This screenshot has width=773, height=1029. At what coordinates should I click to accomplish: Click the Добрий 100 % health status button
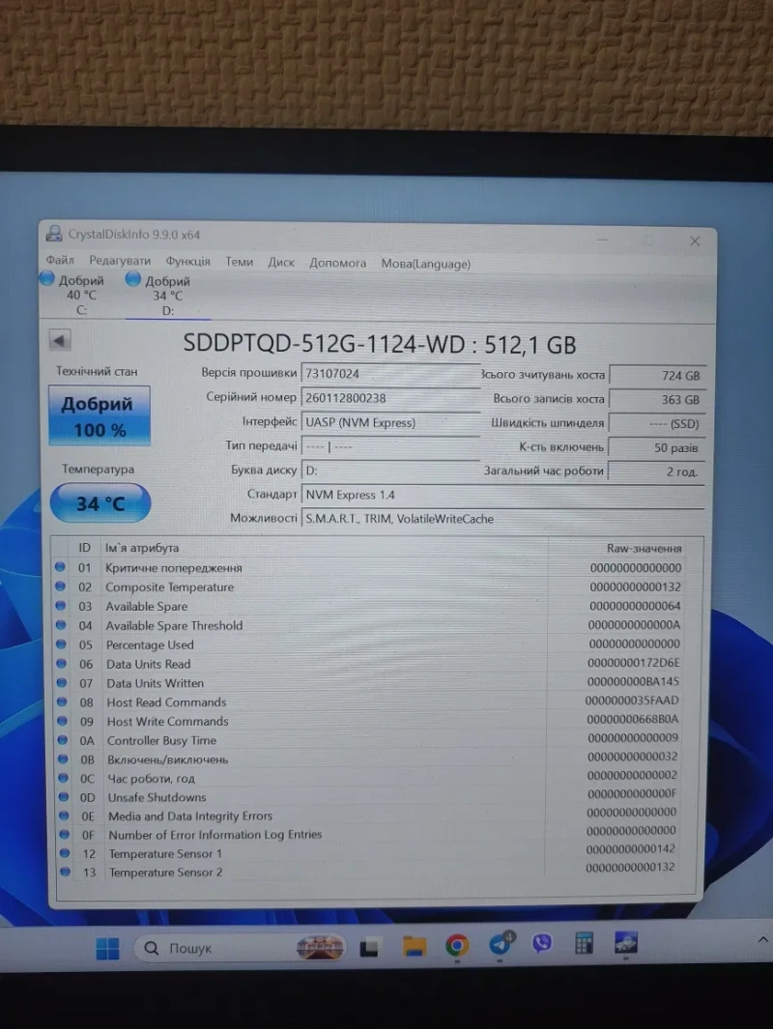(x=100, y=415)
